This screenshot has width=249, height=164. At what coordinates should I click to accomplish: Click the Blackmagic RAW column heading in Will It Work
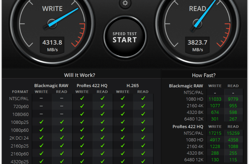[51, 85]
